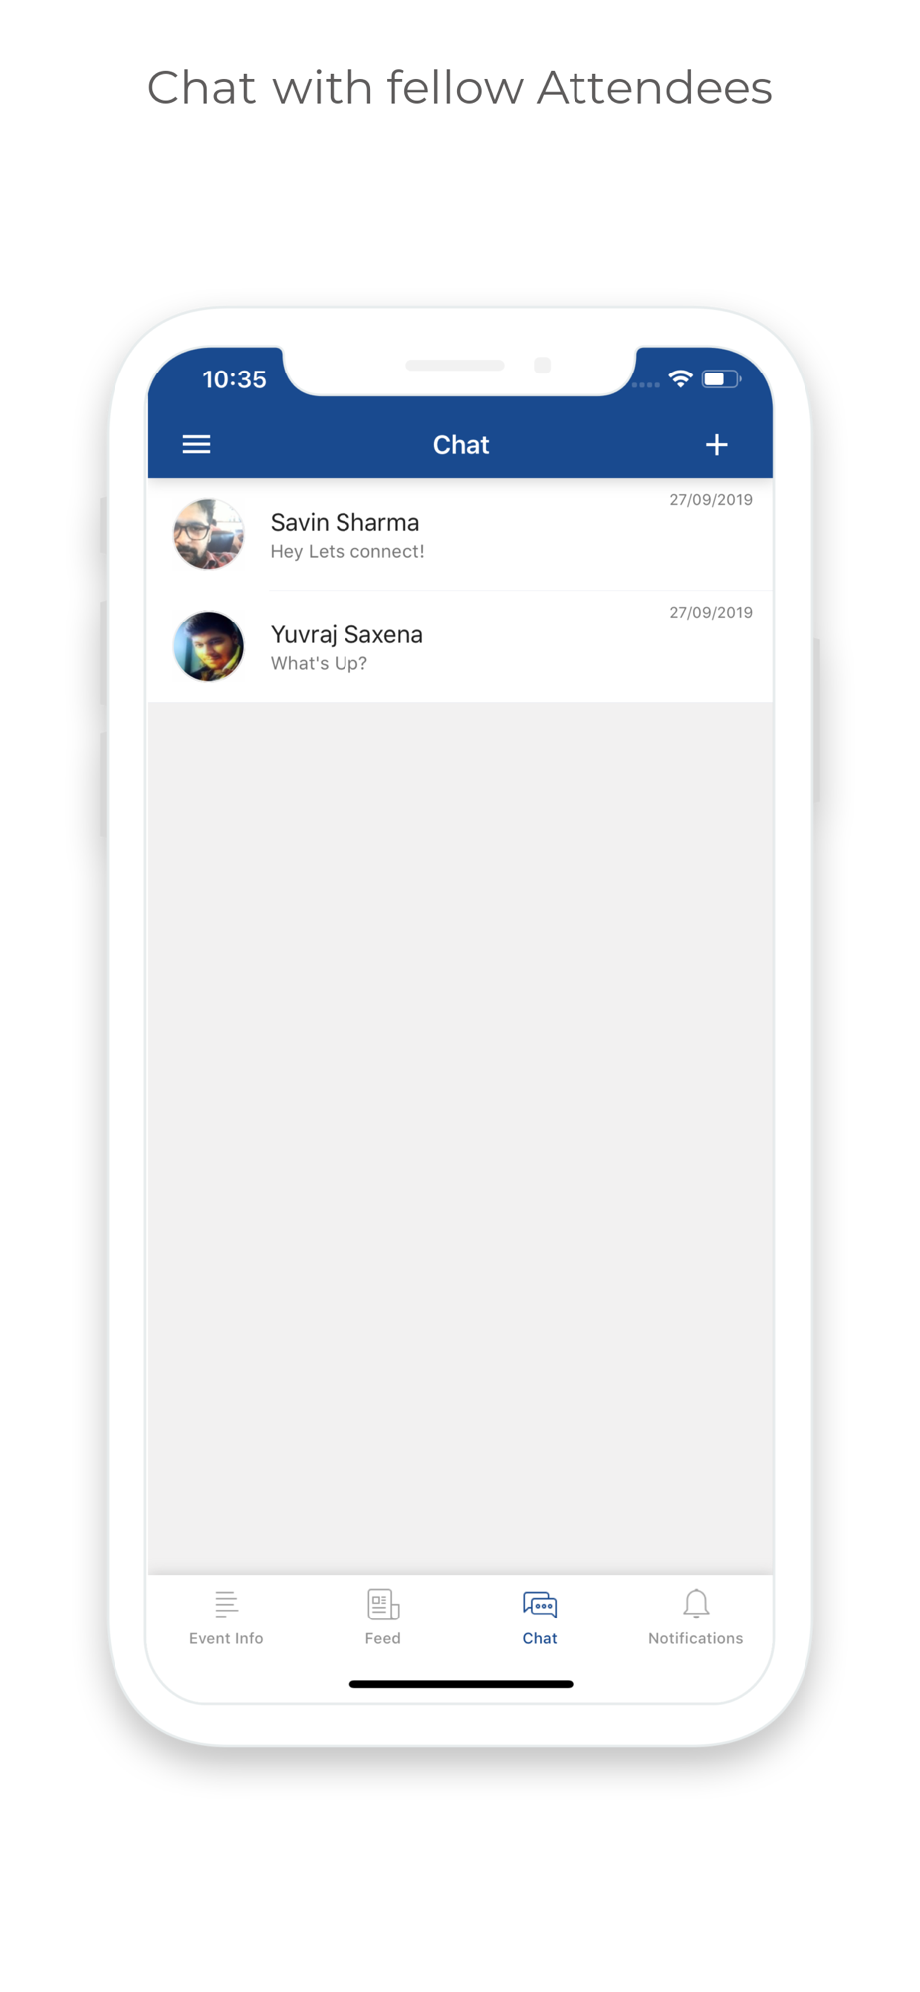Select the Event Info tab icon
This screenshot has height=1992, width=920.
(x=226, y=1604)
